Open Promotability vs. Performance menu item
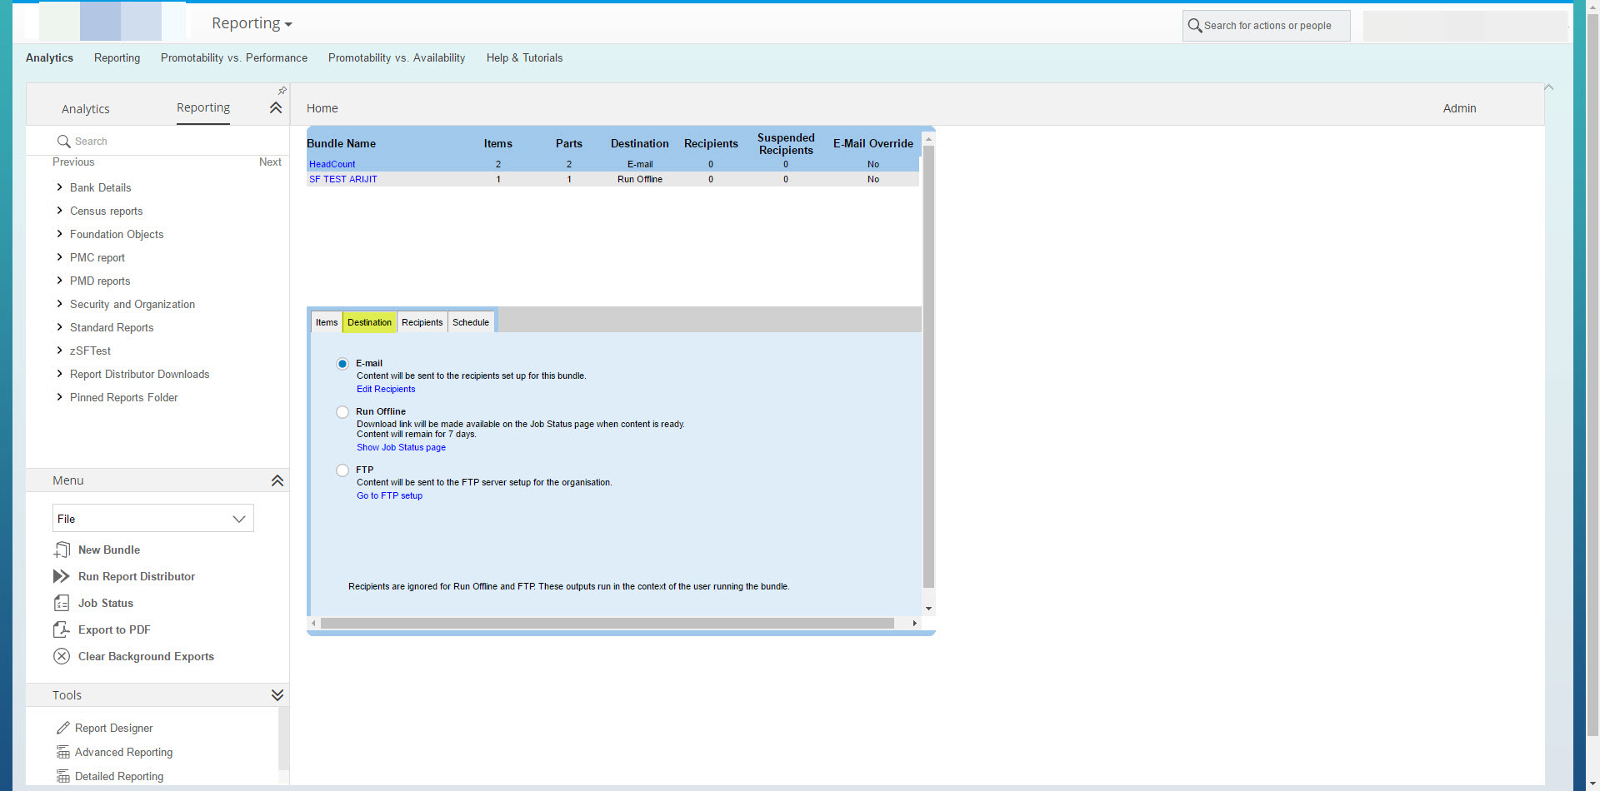Screen dimensions: 1600x791 [x=234, y=57]
